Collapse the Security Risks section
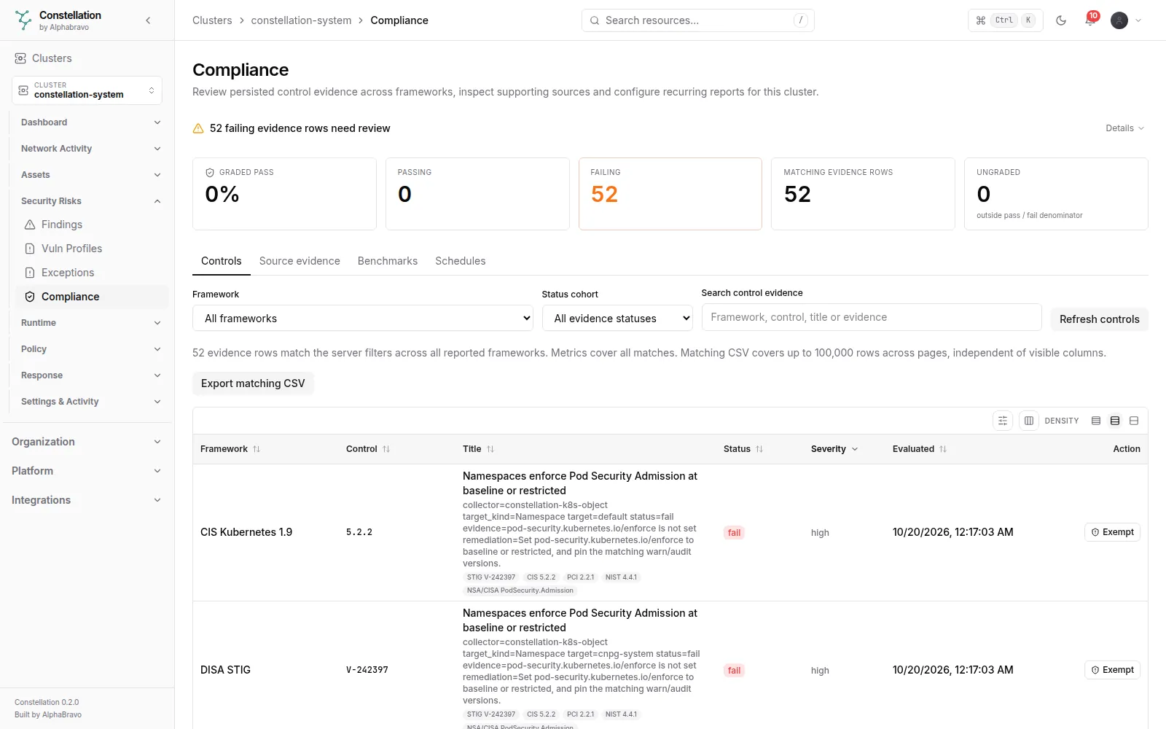The width and height of the screenshot is (1166, 729). (x=91, y=201)
